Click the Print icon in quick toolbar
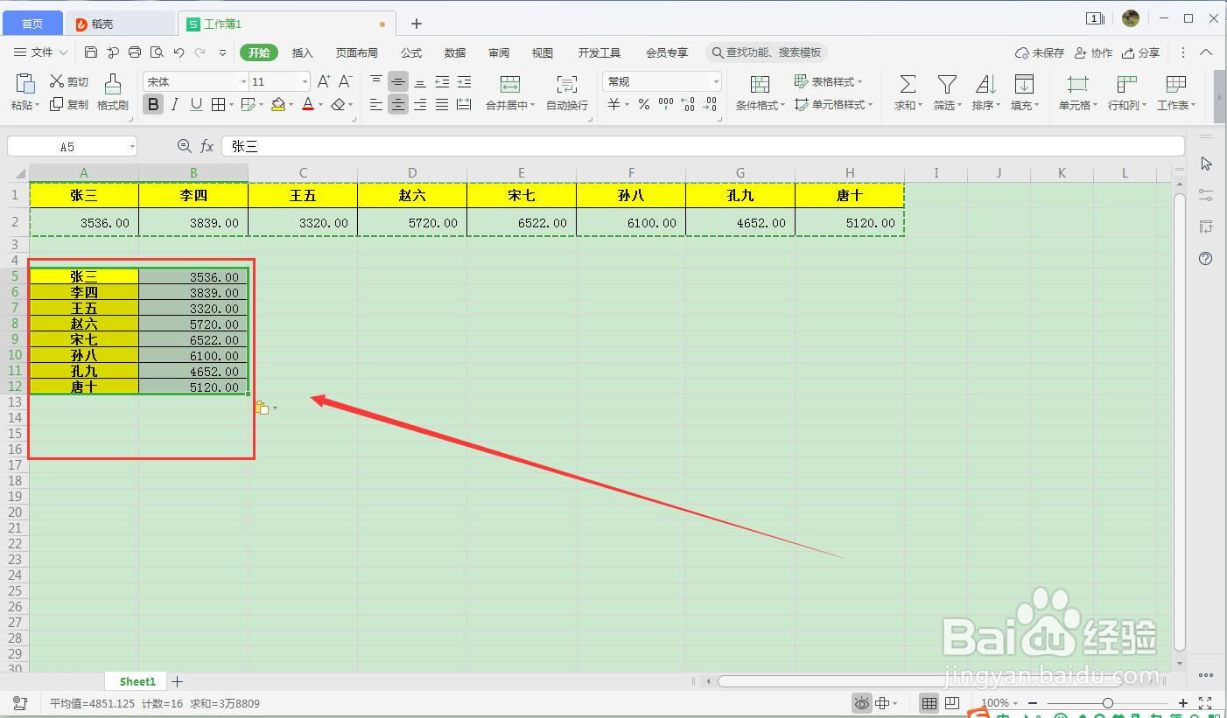Image resolution: width=1227 pixels, height=718 pixels. click(135, 52)
